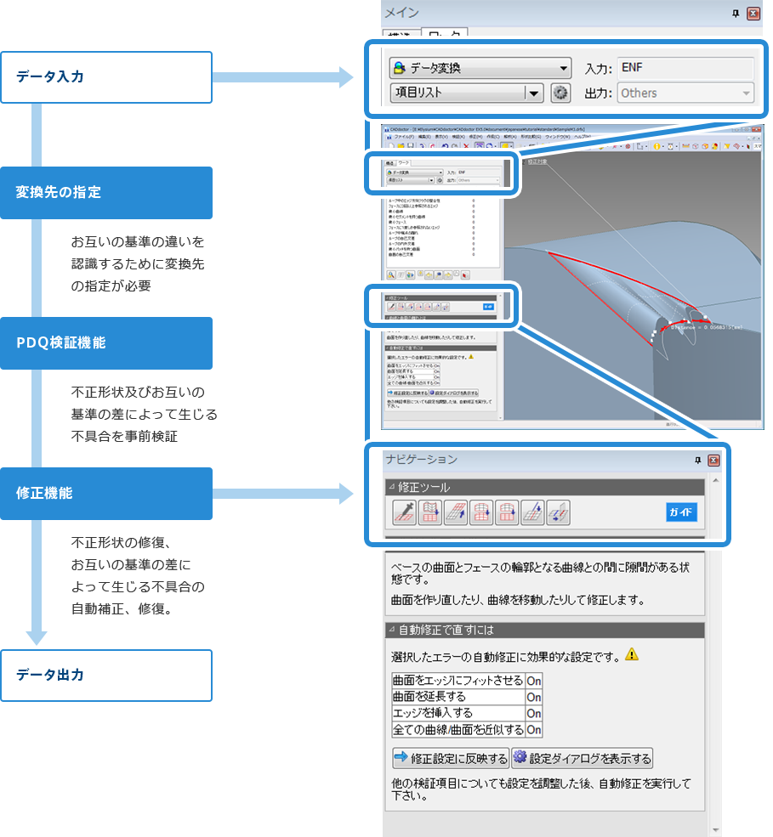Toggle On cell for エッジを挿入する
773x837 pixels.
pos(534,713)
